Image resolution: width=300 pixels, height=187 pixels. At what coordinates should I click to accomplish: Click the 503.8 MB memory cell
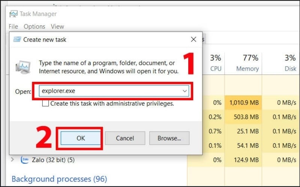click(x=243, y=117)
